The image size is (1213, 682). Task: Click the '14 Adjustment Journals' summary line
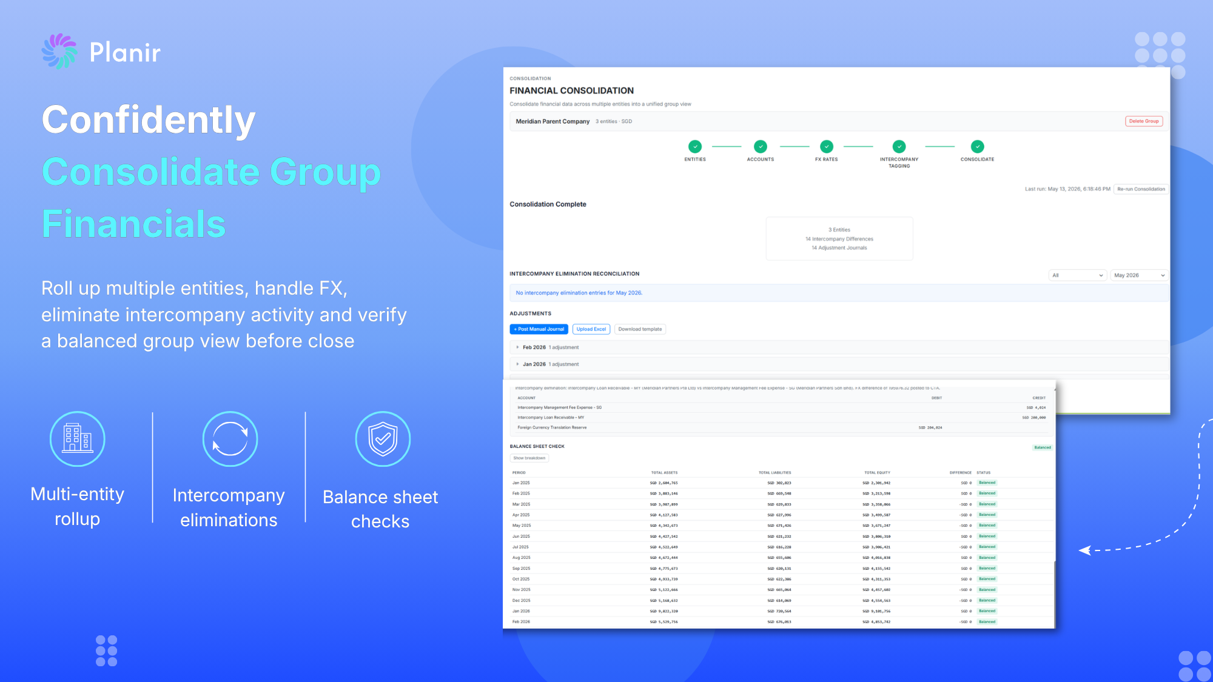[839, 248]
